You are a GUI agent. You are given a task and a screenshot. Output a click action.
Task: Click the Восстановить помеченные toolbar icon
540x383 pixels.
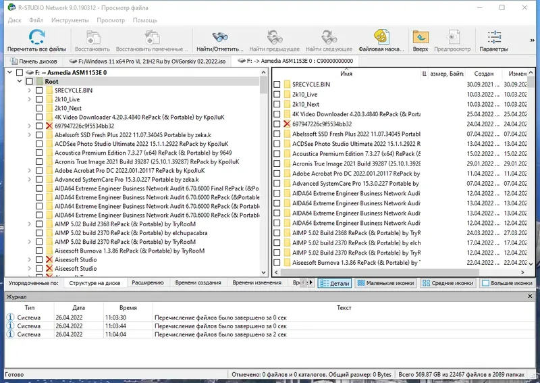coord(152,38)
